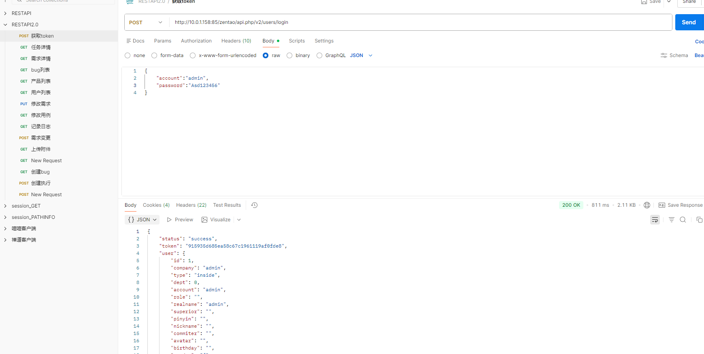The image size is (704, 354).
Task: Click the Save button in header
Action: tap(651, 2)
